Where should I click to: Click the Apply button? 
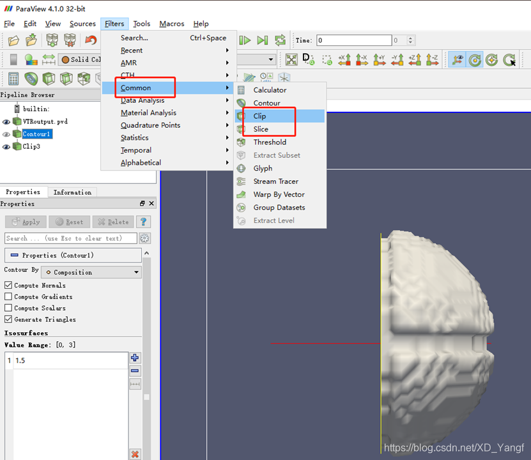pyautogui.click(x=26, y=222)
